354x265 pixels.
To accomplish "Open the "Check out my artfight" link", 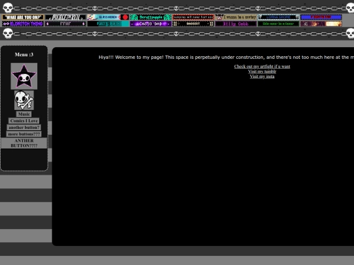I will coord(262,67).
